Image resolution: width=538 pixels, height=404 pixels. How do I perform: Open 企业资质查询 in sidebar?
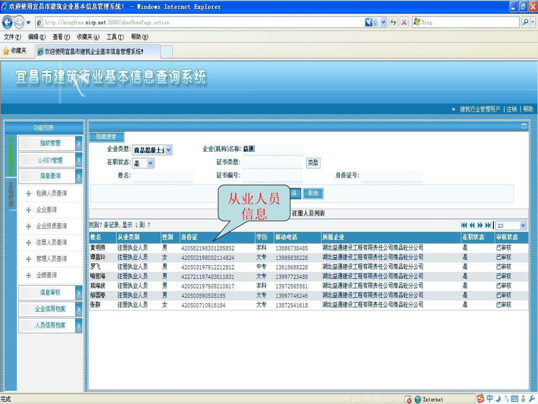pyautogui.click(x=51, y=226)
